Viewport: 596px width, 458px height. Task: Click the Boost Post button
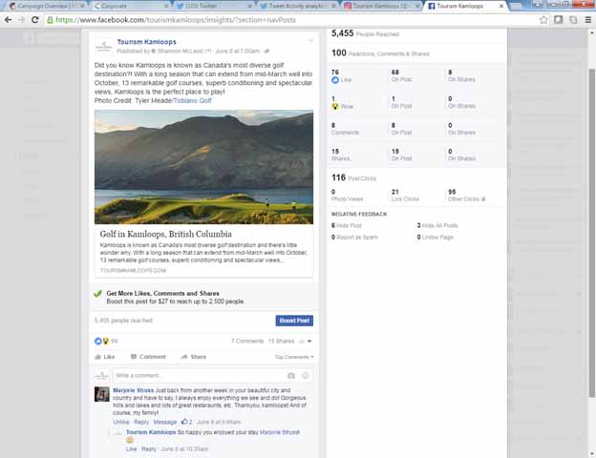pyautogui.click(x=294, y=321)
